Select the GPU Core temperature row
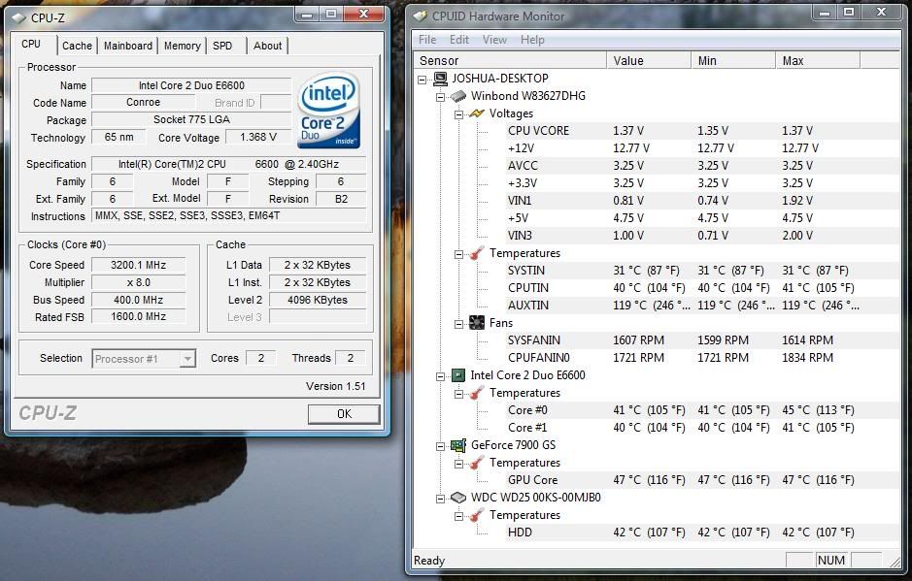This screenshot has height=581, width=912. tap(702, 480)
